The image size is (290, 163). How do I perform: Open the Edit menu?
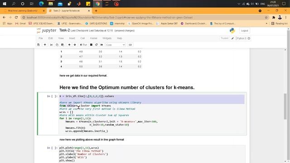(x=50, y=38)
